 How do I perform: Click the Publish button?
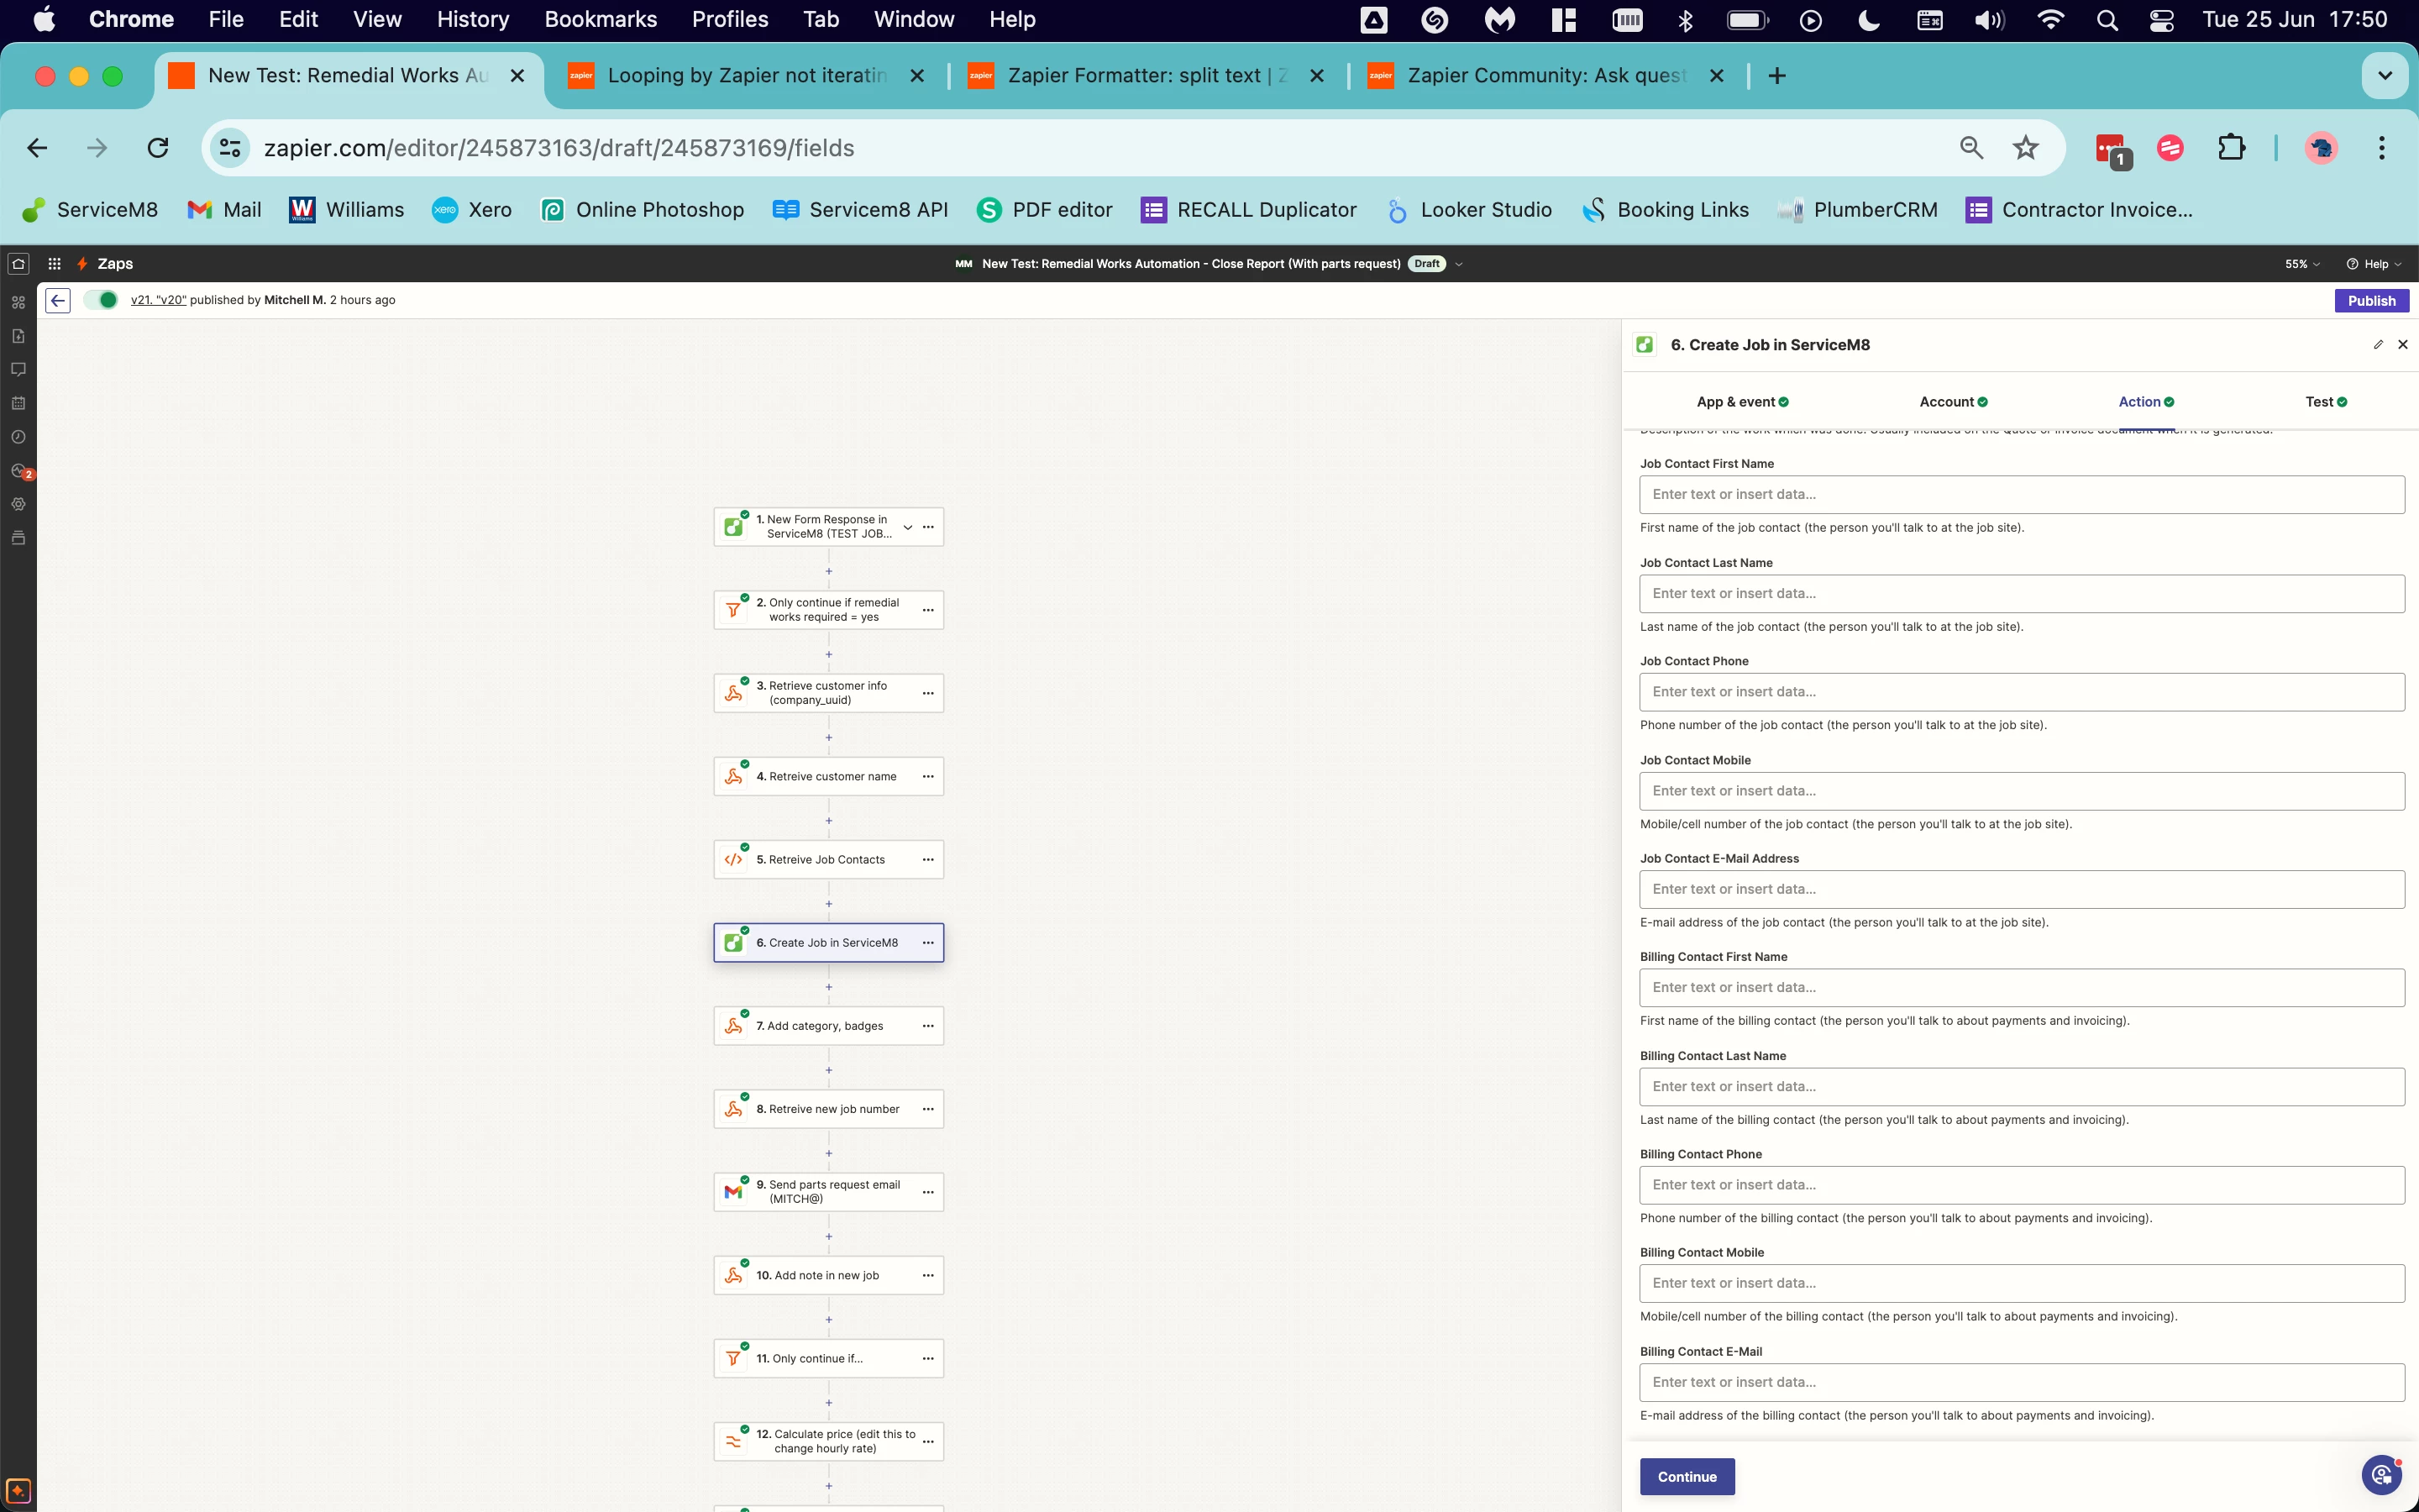tap(2371, 300)
